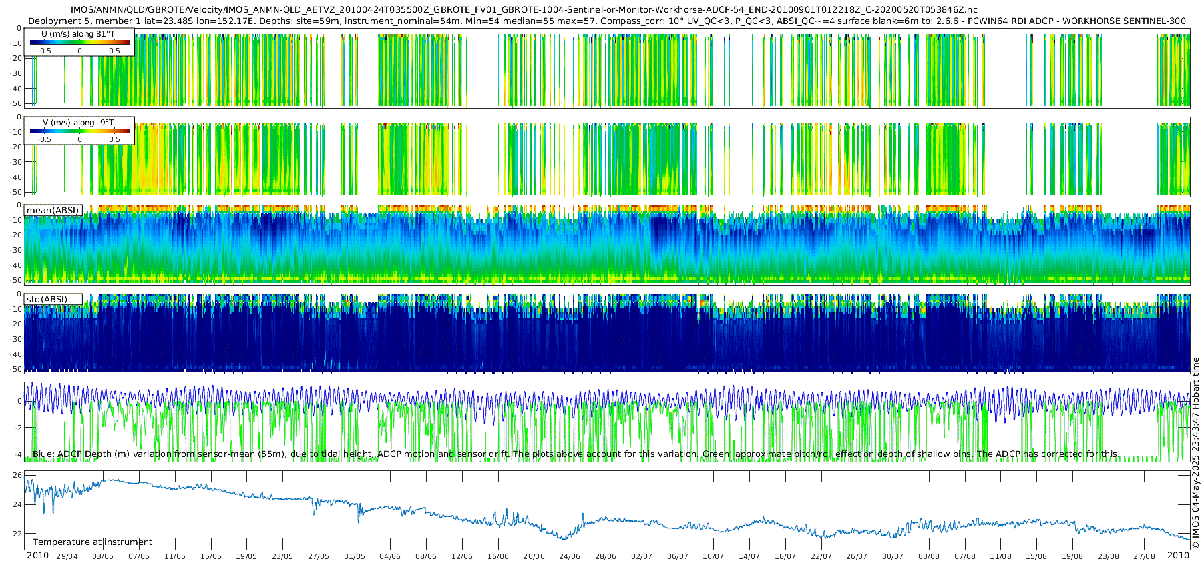Click the blue ADCP depth variation caption
1202x567 pixels.
click(574, 454)
